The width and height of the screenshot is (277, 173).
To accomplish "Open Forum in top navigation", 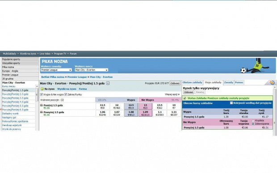I will coord(73,54).
